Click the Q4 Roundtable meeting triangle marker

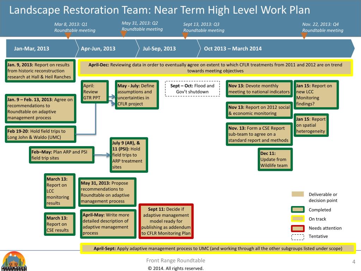point(304,36)
